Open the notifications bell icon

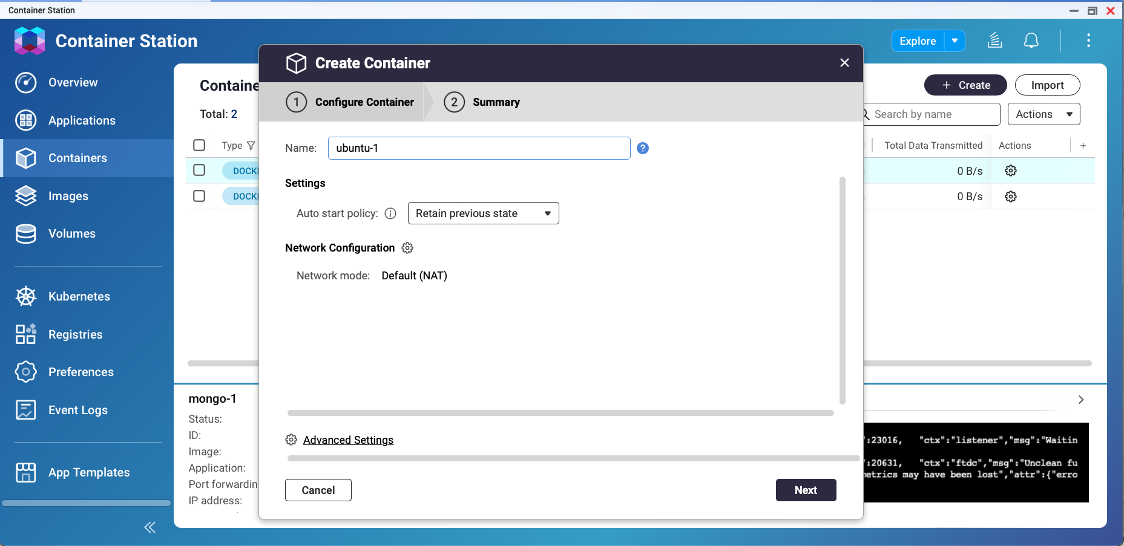point(1031,41)
